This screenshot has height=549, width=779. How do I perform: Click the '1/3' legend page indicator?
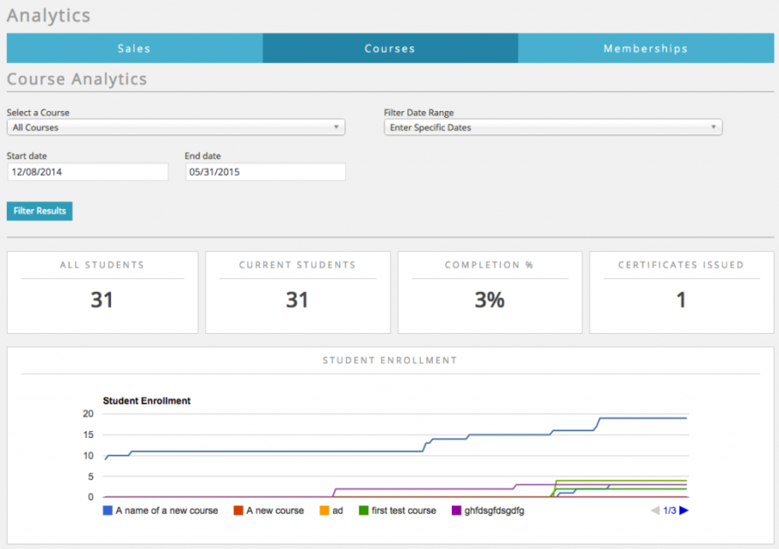click(x=670, y=510)
